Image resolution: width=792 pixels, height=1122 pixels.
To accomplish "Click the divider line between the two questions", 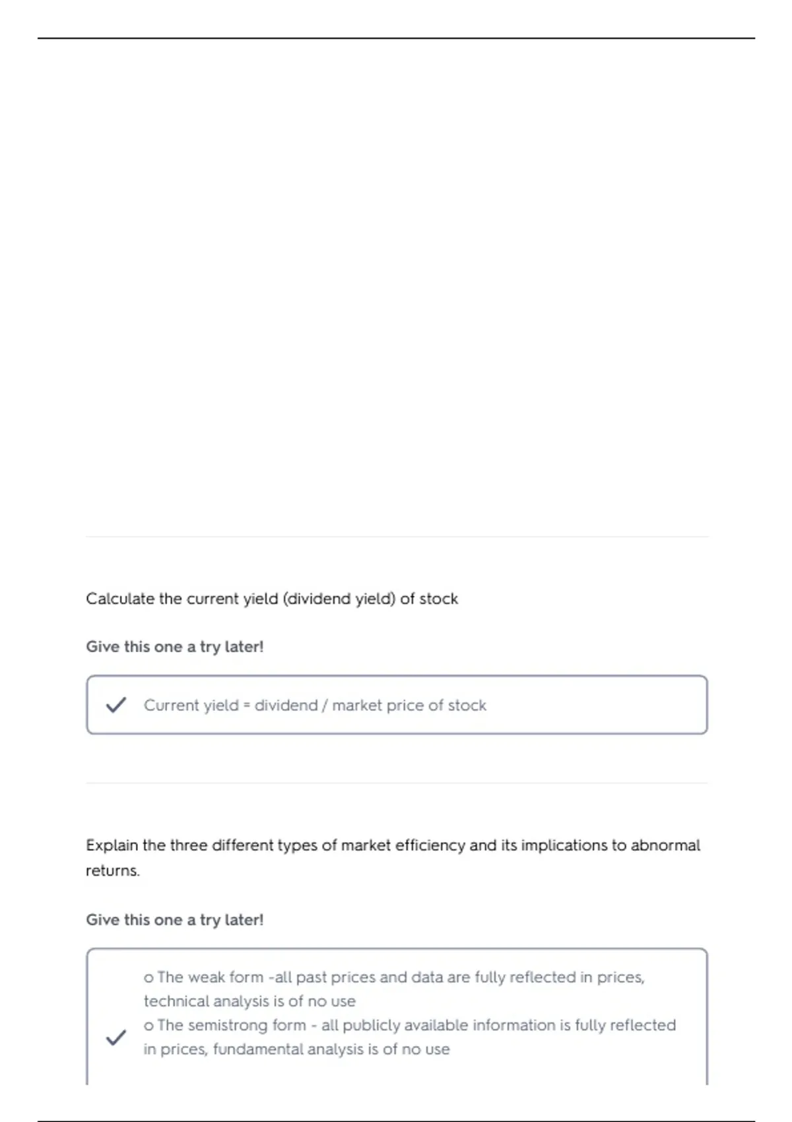I will tap(397, 783).
